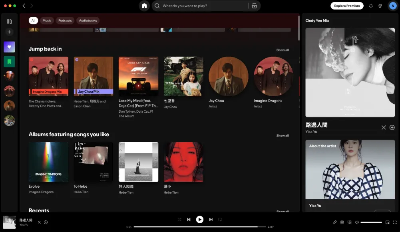Mute the volume speaker icon
Image resolution: width=400 pixels, height=232 pixels.
357,222
